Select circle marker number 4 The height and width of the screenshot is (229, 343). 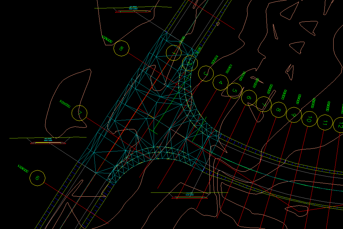click(x=221, y=82)
